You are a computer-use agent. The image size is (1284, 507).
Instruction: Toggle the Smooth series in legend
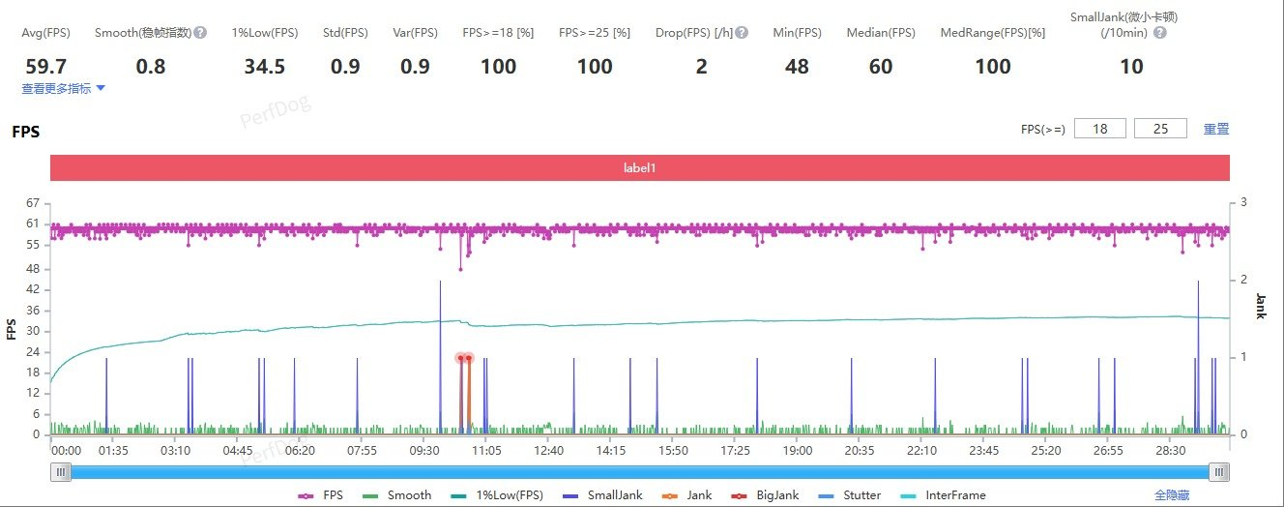[x=397, y=495]
